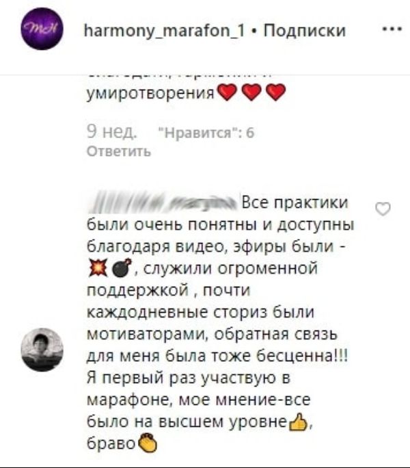Click the harmony_marafon_1 username
This screenshot has height=468, width=410.
[x=164, y=30]
